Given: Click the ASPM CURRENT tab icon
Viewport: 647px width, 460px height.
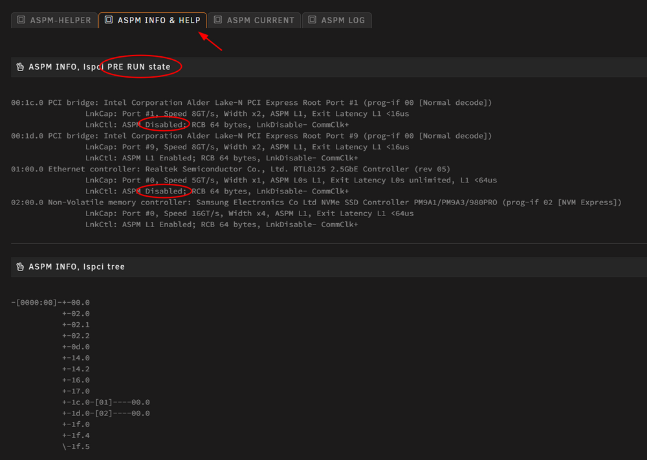Looking at the screenshot, I should click(x=218, y=20).
